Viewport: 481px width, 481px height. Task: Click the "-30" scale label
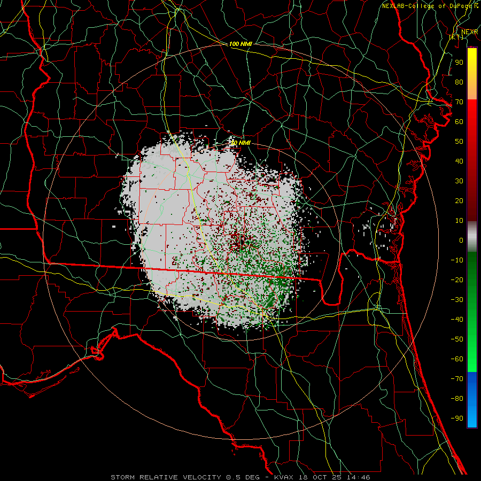(x=457, y=300)
